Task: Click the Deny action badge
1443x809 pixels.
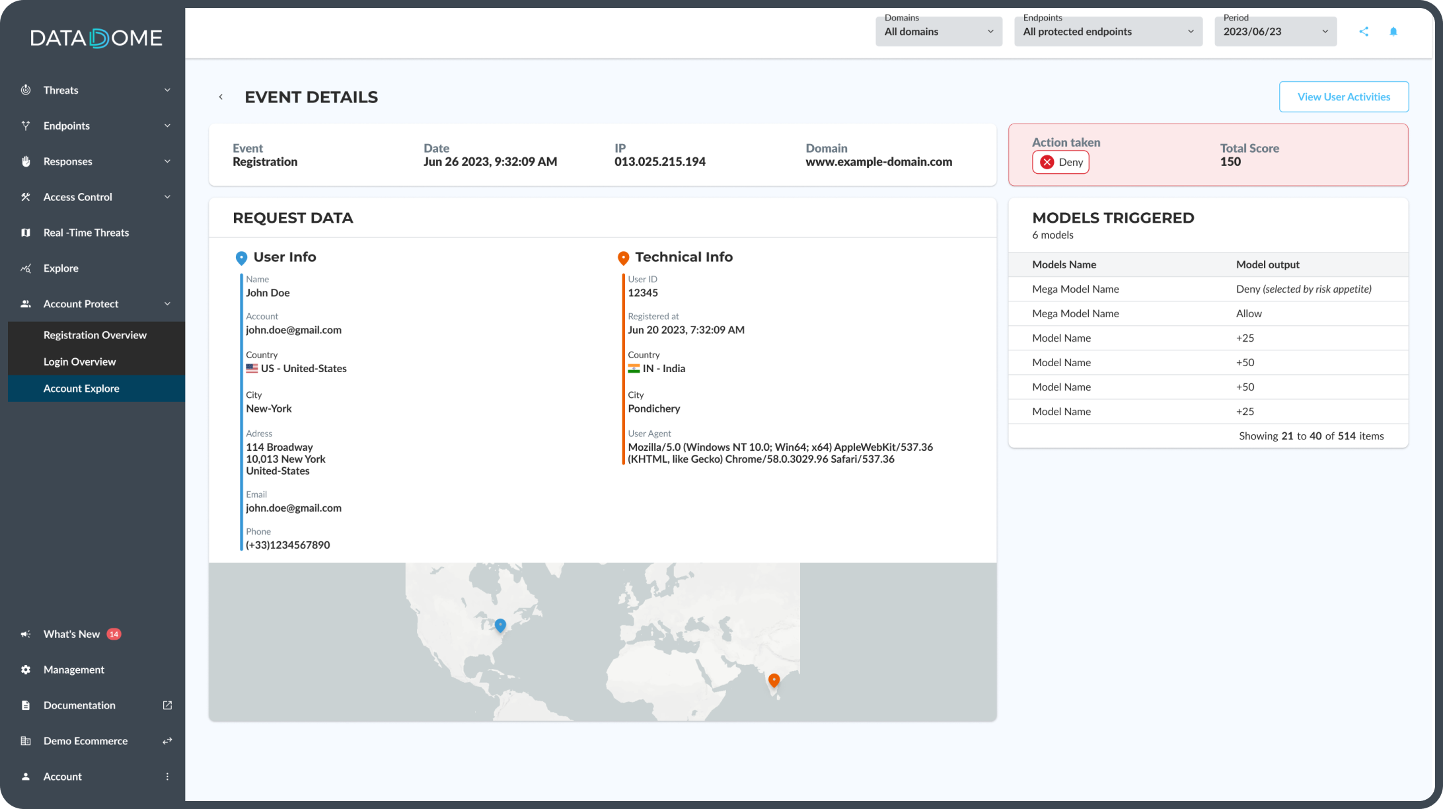Action: click(1060, 162)
